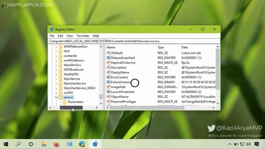Click the ImagePath value icon
The height and width of the screenshot is (149, 265).
coord(108,87)
